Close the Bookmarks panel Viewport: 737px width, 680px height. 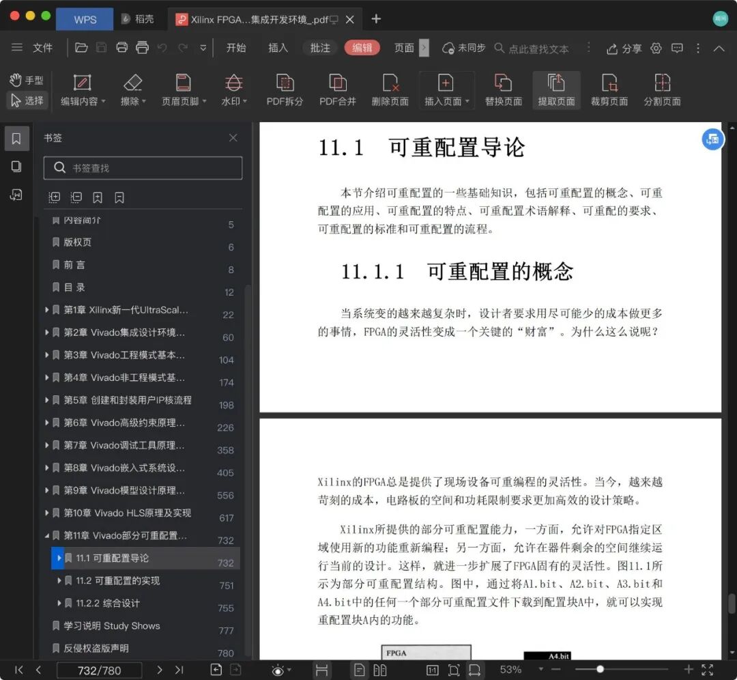tap(233, 138)
